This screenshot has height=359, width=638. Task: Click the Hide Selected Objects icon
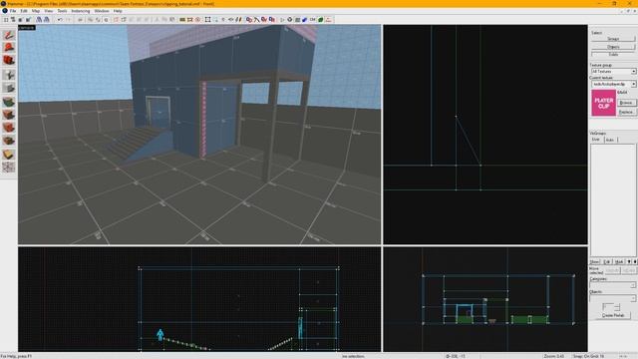[116, 20]
